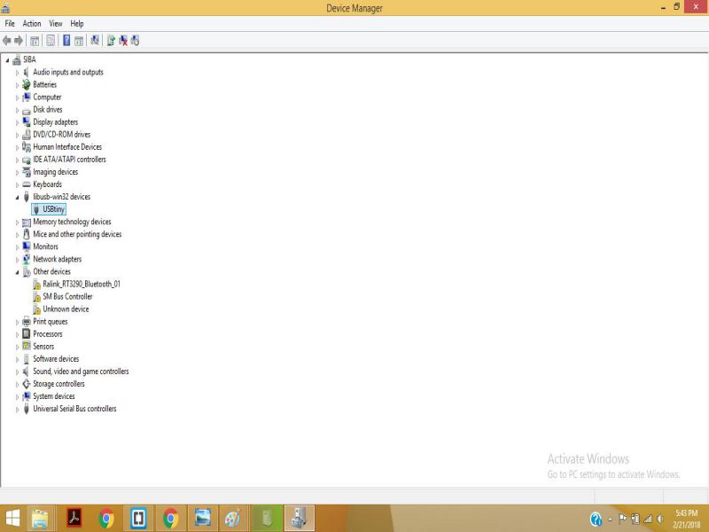Select Mice and other pointing devices
Screen dimensions: 709x532
77,234
